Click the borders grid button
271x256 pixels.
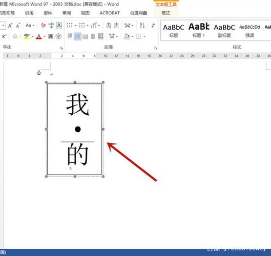click(x=138, y=36)
